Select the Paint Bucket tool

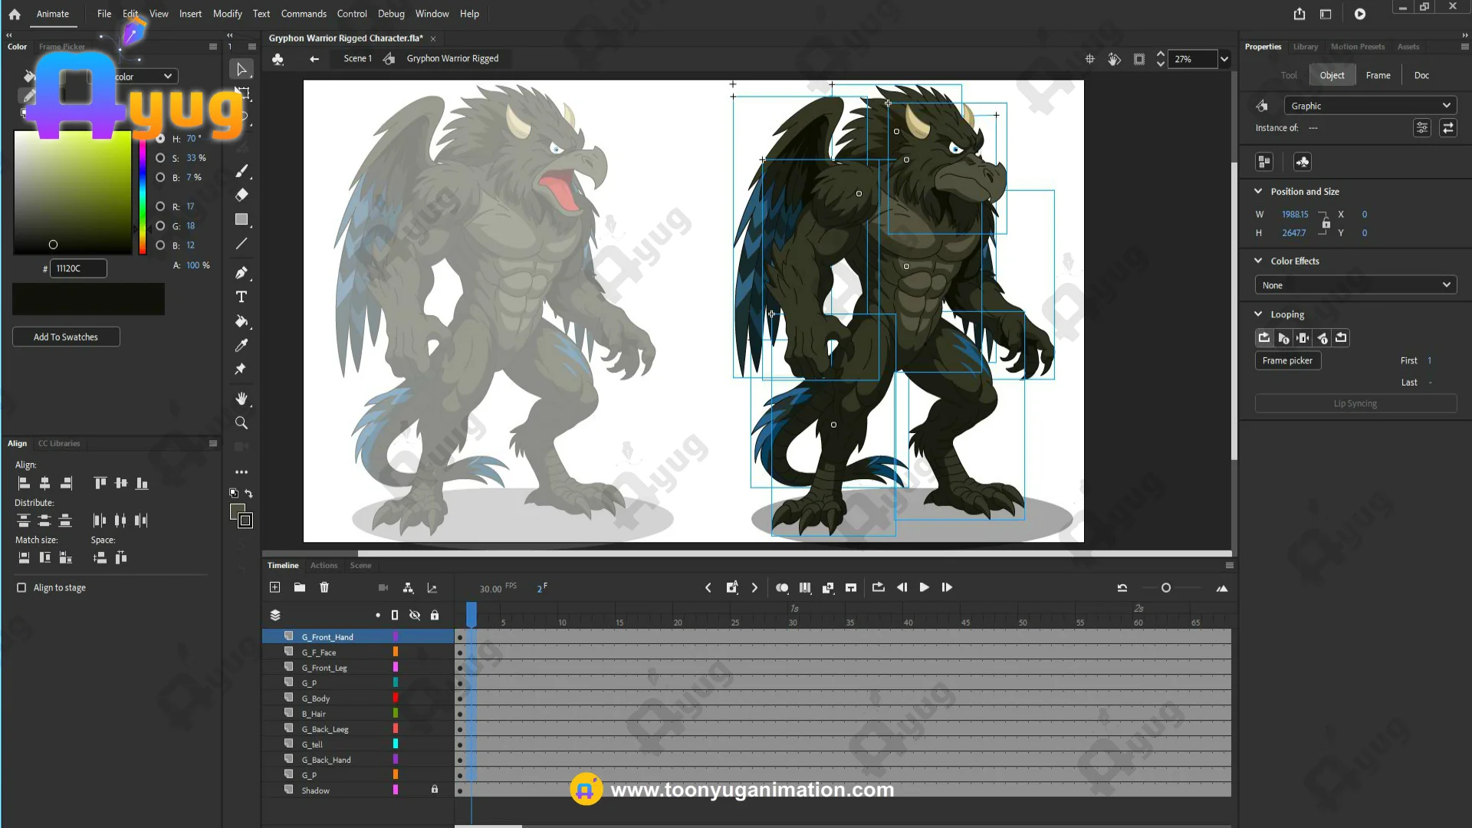click(x=242, y=321)
